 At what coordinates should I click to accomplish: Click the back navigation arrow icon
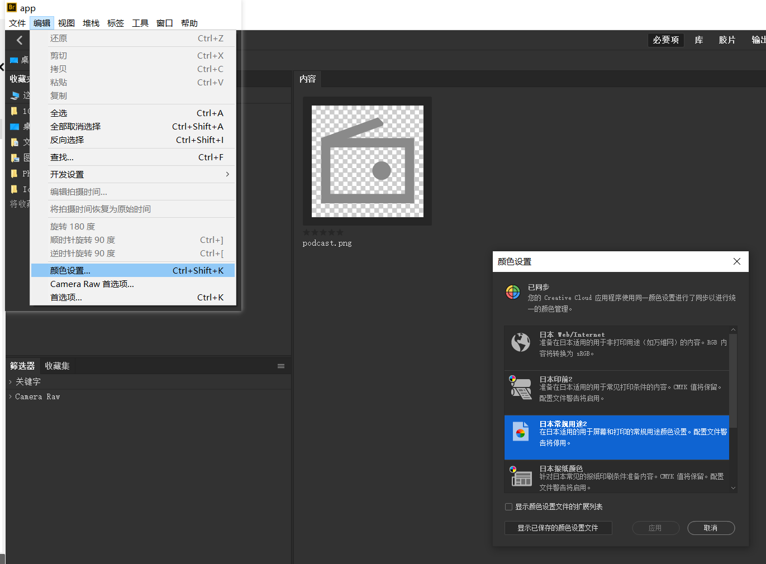click(x=20, y=40)
